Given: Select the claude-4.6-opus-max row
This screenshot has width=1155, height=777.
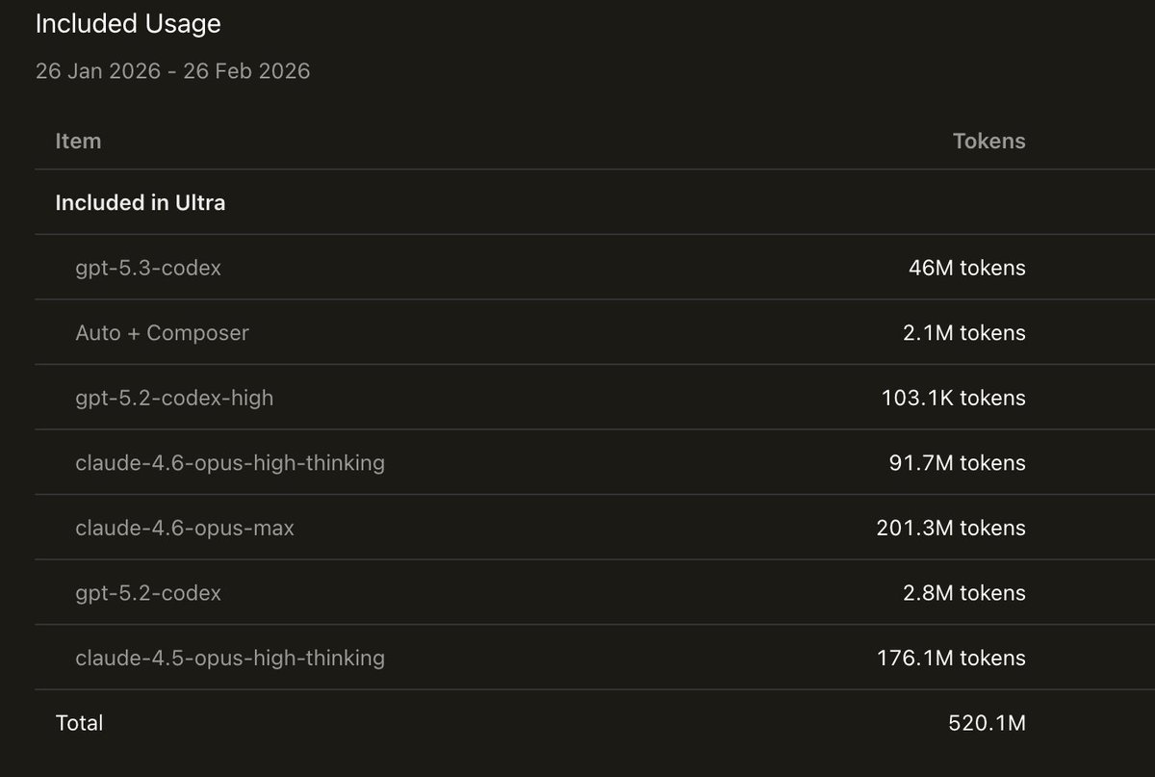Looking at the screenshot, I should [x=577, y=528].
